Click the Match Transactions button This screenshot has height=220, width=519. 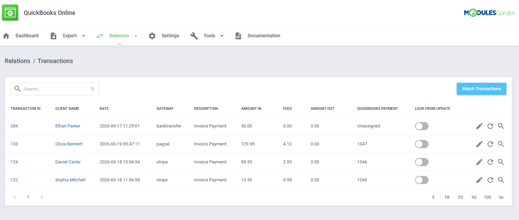pyautogui.click(x=481, y=89)
